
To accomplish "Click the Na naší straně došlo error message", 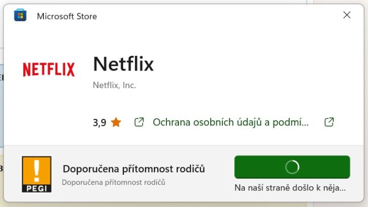I will tap(290, 188).
